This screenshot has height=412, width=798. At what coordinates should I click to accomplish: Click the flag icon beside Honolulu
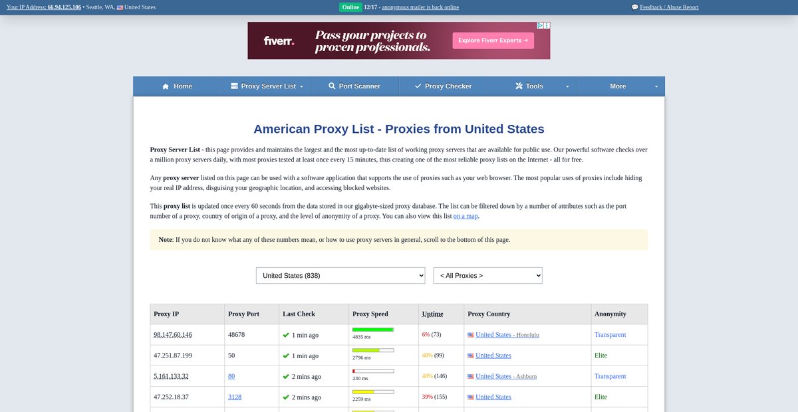471,335
